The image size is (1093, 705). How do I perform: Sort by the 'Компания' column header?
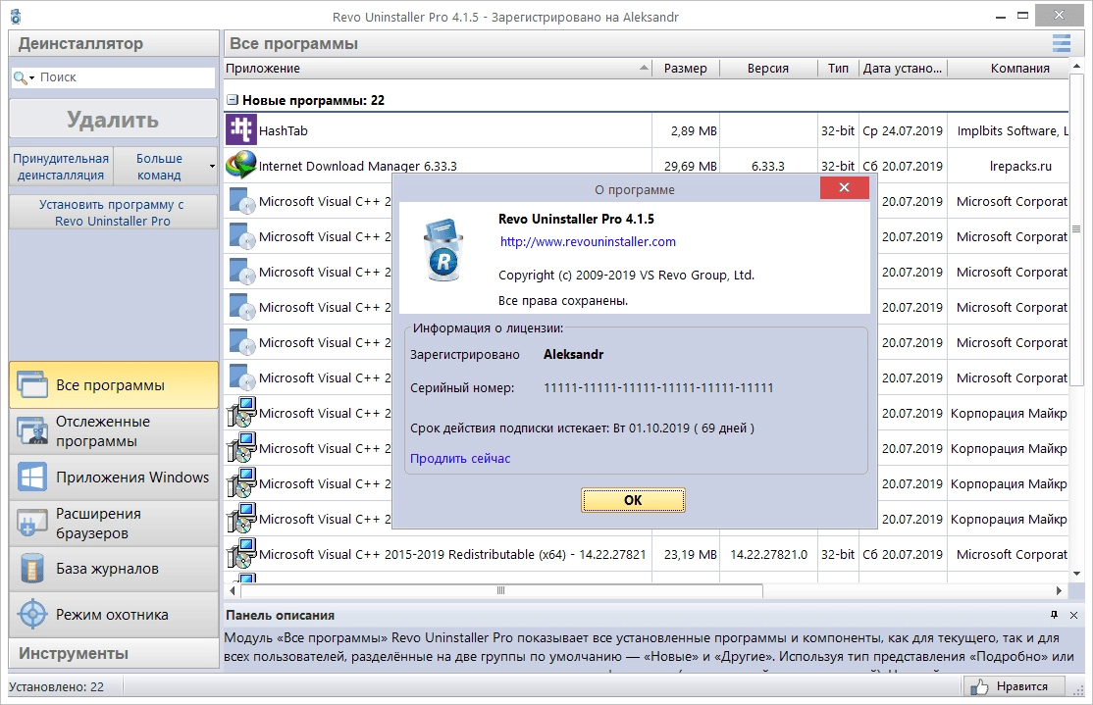pos(1008,69)
